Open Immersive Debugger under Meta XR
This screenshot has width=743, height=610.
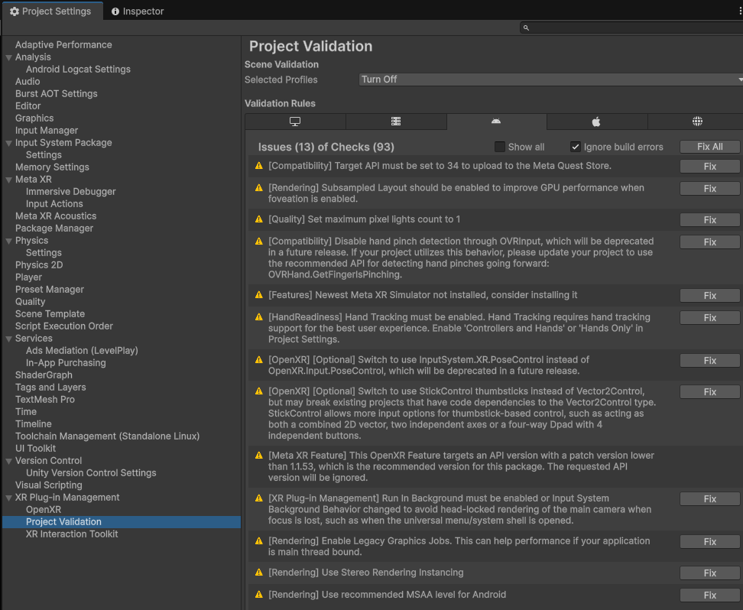point(70,191)
